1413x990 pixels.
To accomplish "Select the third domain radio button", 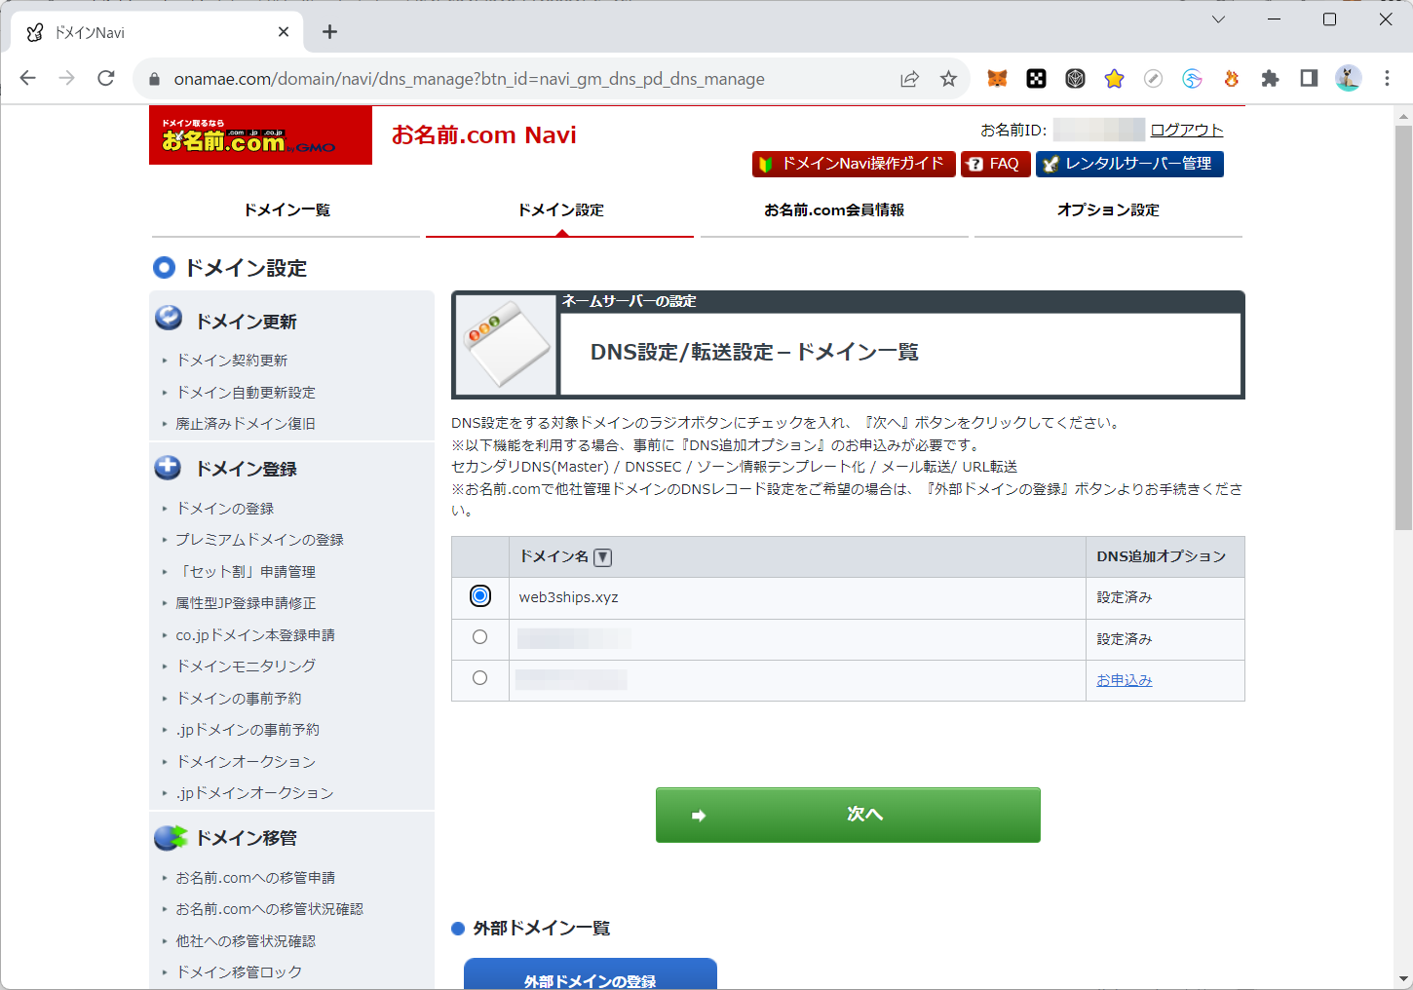I will coord(479,678).
